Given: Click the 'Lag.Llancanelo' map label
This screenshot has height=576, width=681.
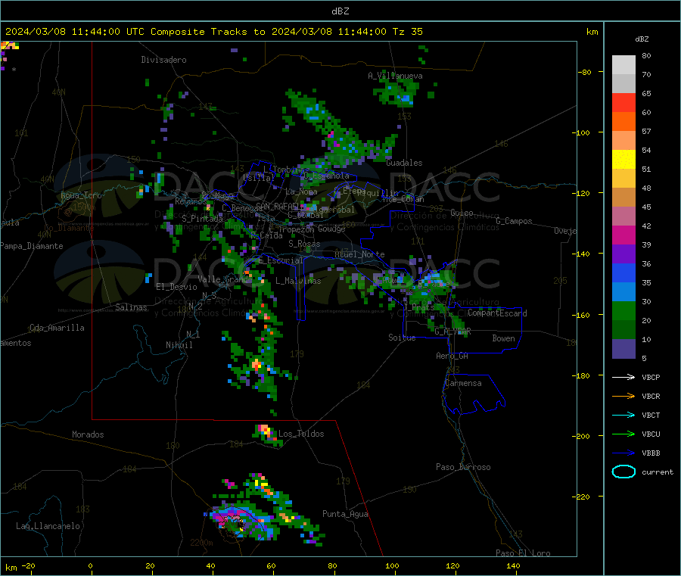Looking at the screenshot, I should tap(48, 526).
